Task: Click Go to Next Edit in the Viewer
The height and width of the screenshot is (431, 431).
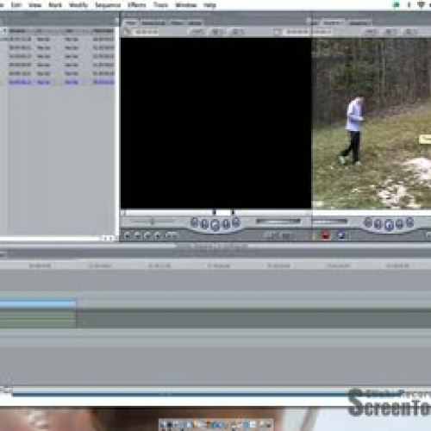Action: click(236, 222)
